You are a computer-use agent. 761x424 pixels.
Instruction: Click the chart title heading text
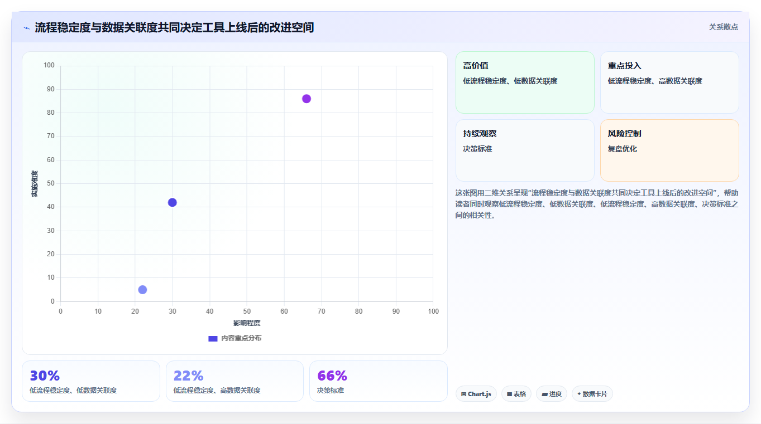[x=174, y=27]
